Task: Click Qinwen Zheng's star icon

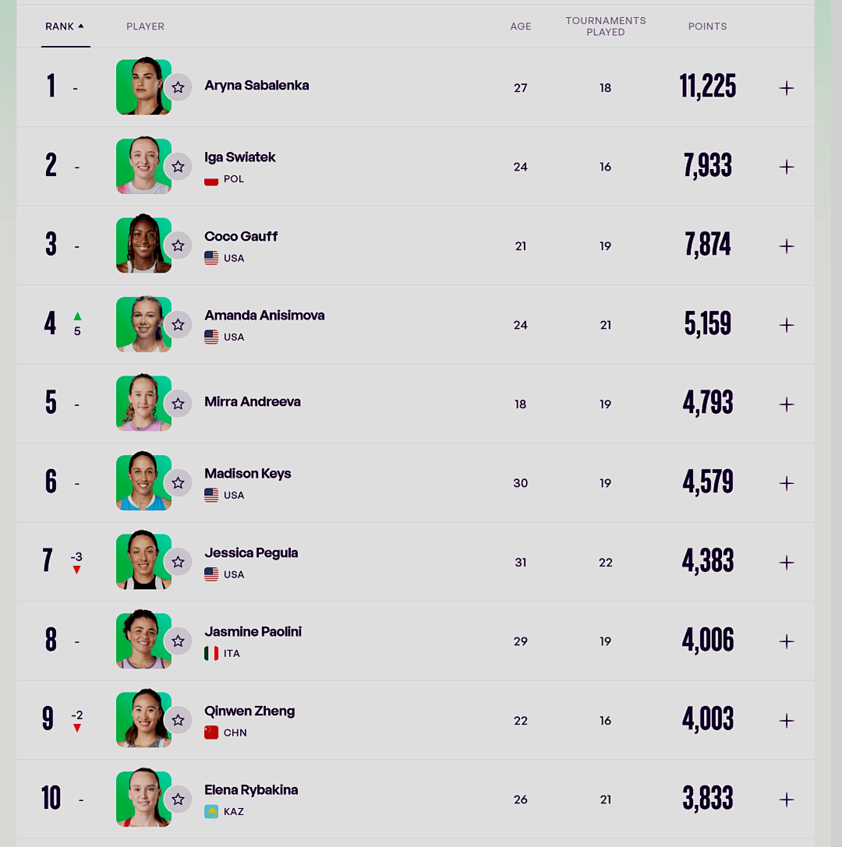Action: pos(178,721)
